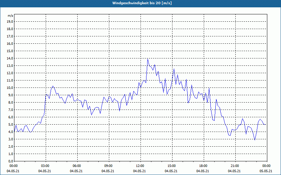This screenshot has height=175, width=281.
Task: Select the "17,0" y-axis value
Action: pos(10,36)
